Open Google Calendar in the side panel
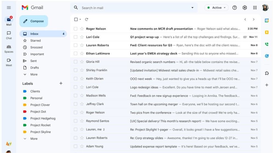Image resolution: width=273 pixels, height=153 pixels. click(x=266, y=20)
